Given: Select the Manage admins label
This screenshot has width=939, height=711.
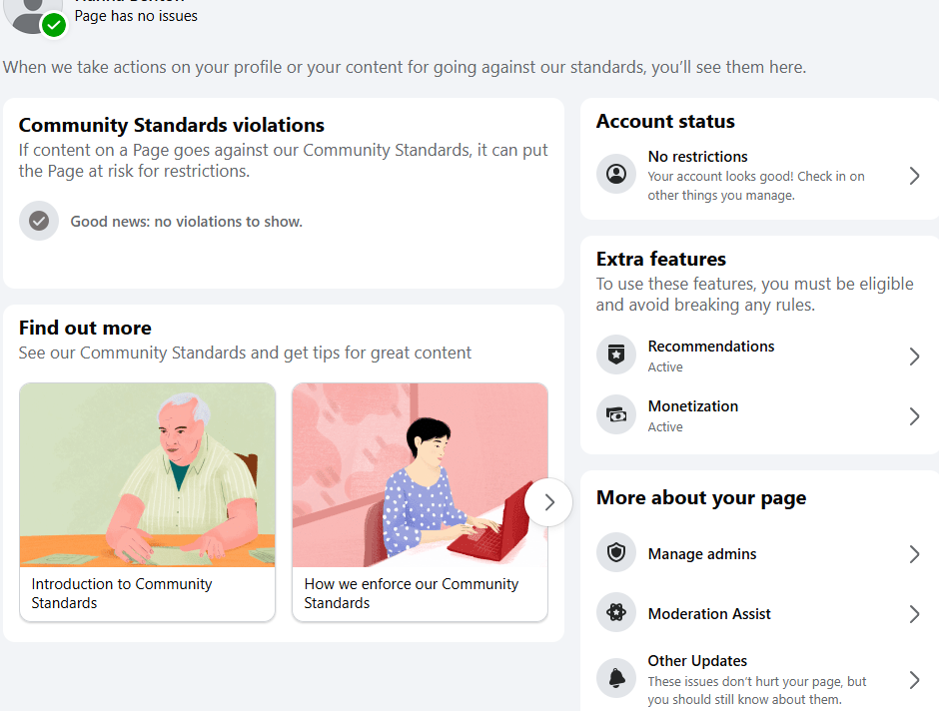Looking at the screenshot, I should click(x=702, y=554).
